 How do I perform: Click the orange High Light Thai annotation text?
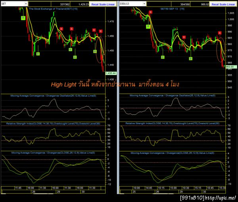point(115,84)
